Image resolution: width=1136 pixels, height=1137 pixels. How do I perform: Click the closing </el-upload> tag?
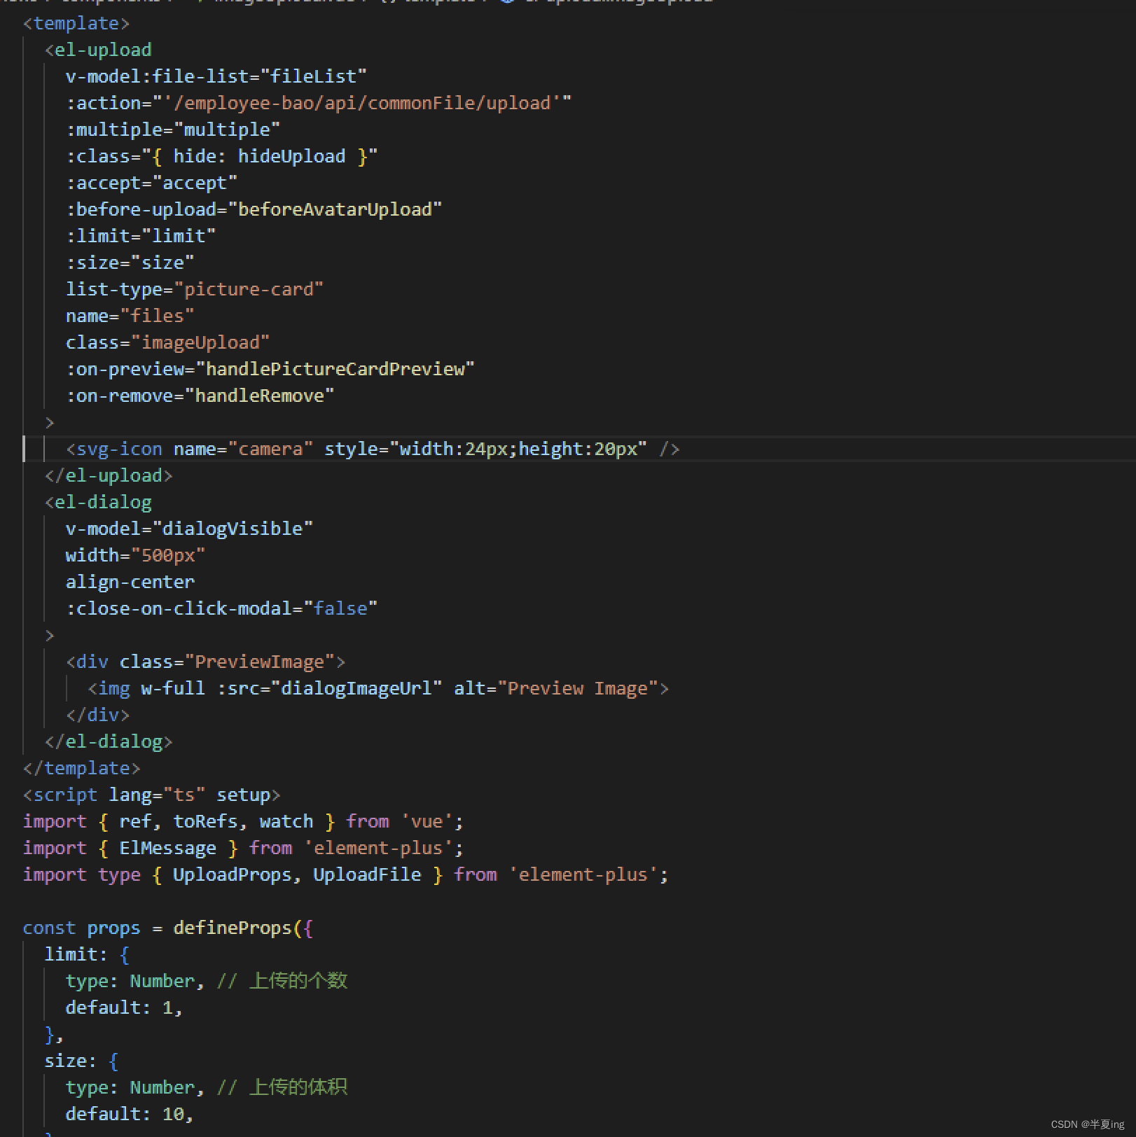coord(109,475)
